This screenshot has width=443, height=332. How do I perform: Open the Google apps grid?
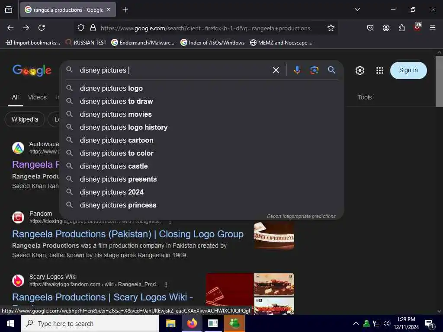(380, 70)
